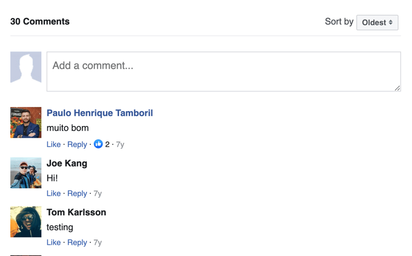Click the Tom Karlsson commenter name
412x256 pixels.
(x=76, y=212)
